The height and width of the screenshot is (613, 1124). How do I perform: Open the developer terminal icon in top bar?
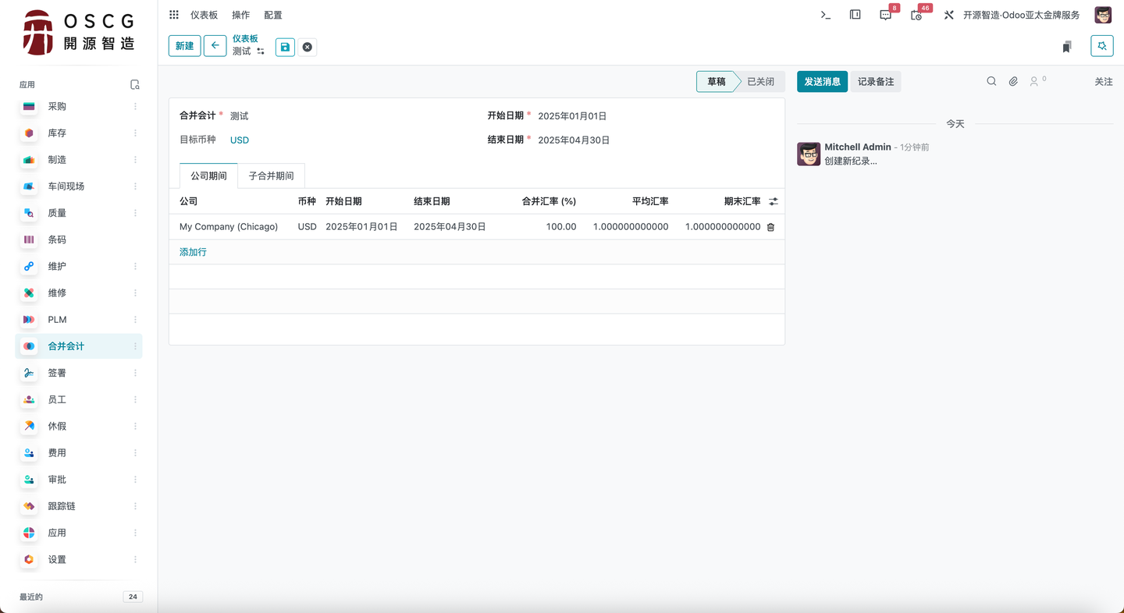(x=825, y=14)
